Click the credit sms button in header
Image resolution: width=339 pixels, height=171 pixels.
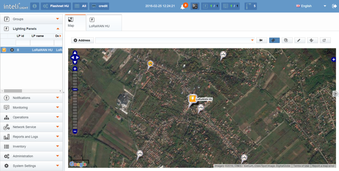(99, 6)
